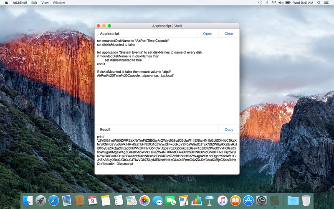Open Spotlight search magnifier icon
Screen dimensions: 334x209
coord(319,3)
